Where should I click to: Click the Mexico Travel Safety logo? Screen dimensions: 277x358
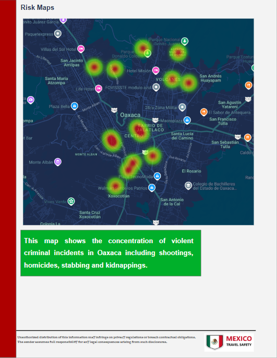[x=229, y=342]
